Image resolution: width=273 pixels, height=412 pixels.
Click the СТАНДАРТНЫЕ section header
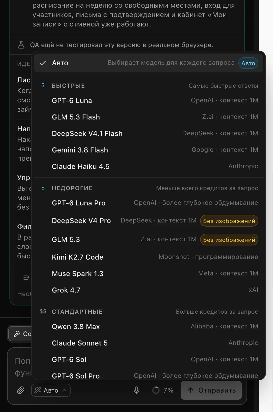[77, 312]
